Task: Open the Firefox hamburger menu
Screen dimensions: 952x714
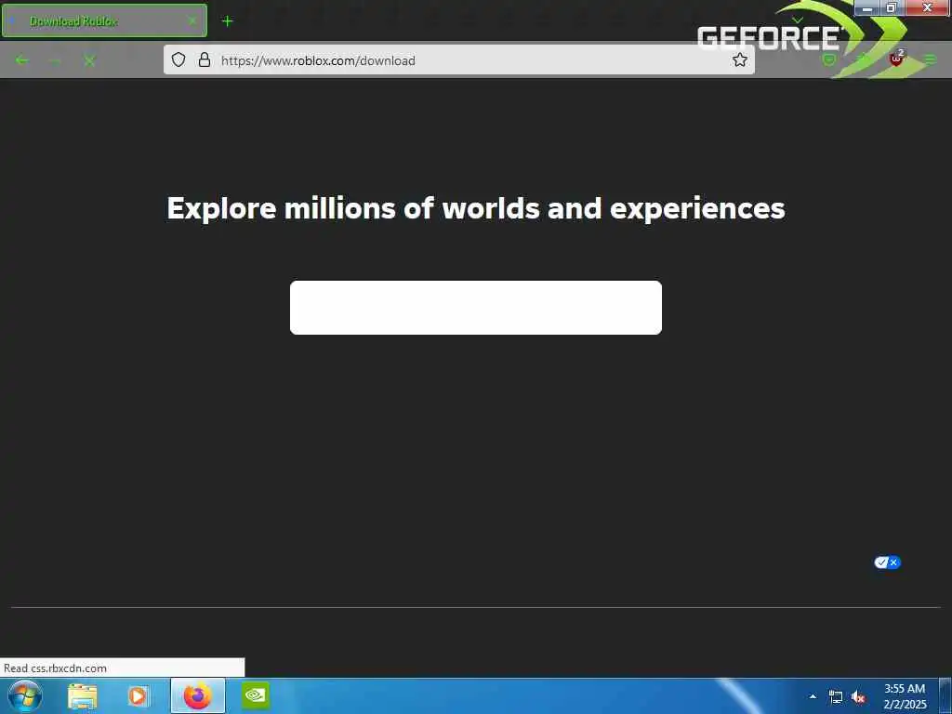Action: tap(930, 59)
